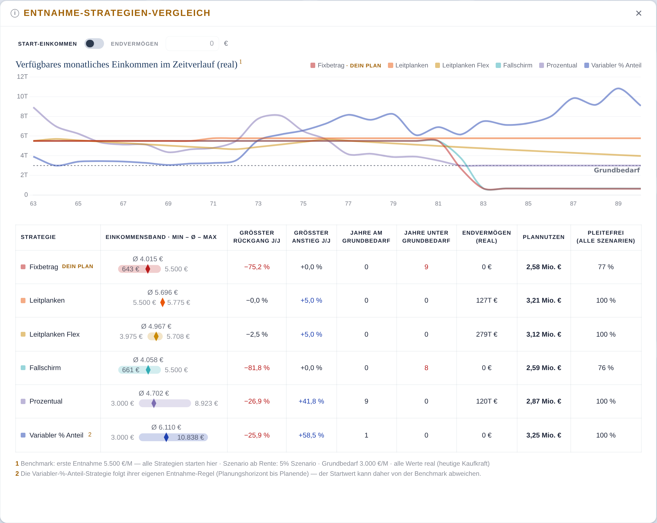Click the Endvermögen amount input field
657x523 pixels.
(x=192, y=44)
